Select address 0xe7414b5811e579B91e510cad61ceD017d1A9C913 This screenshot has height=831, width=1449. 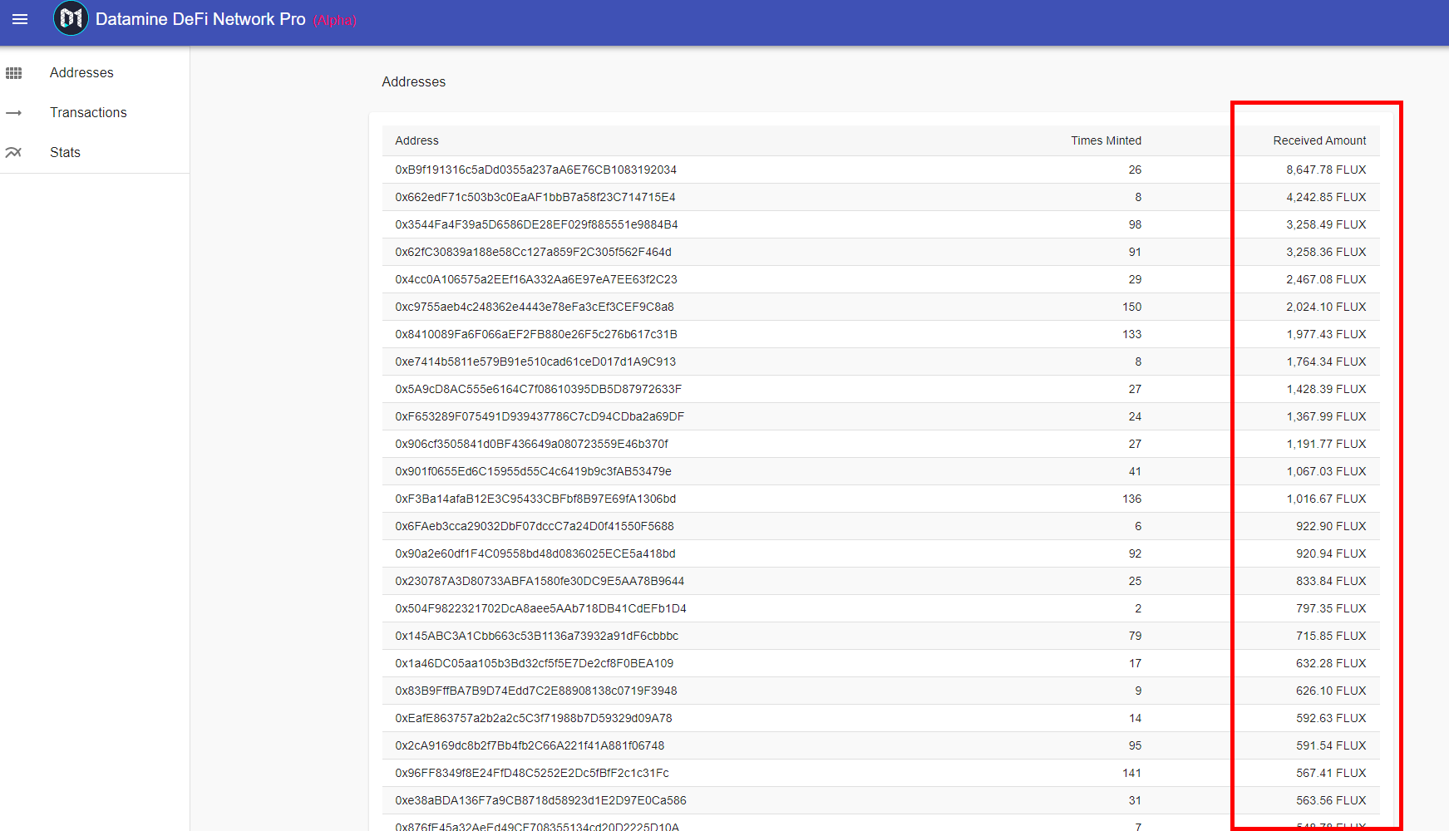pyautogui.click(x=535, y=361)
